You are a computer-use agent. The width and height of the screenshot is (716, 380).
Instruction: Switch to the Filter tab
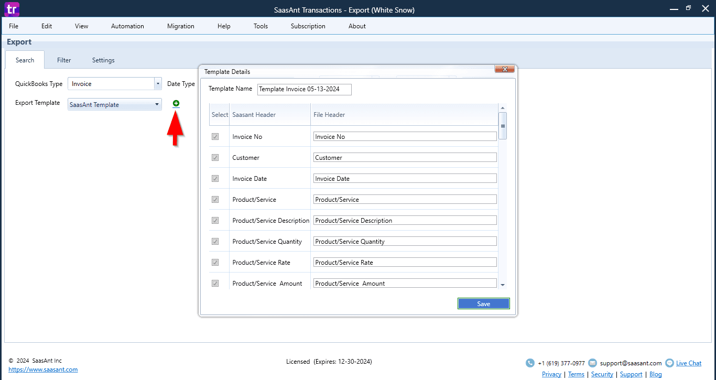(x=64, y=60)
